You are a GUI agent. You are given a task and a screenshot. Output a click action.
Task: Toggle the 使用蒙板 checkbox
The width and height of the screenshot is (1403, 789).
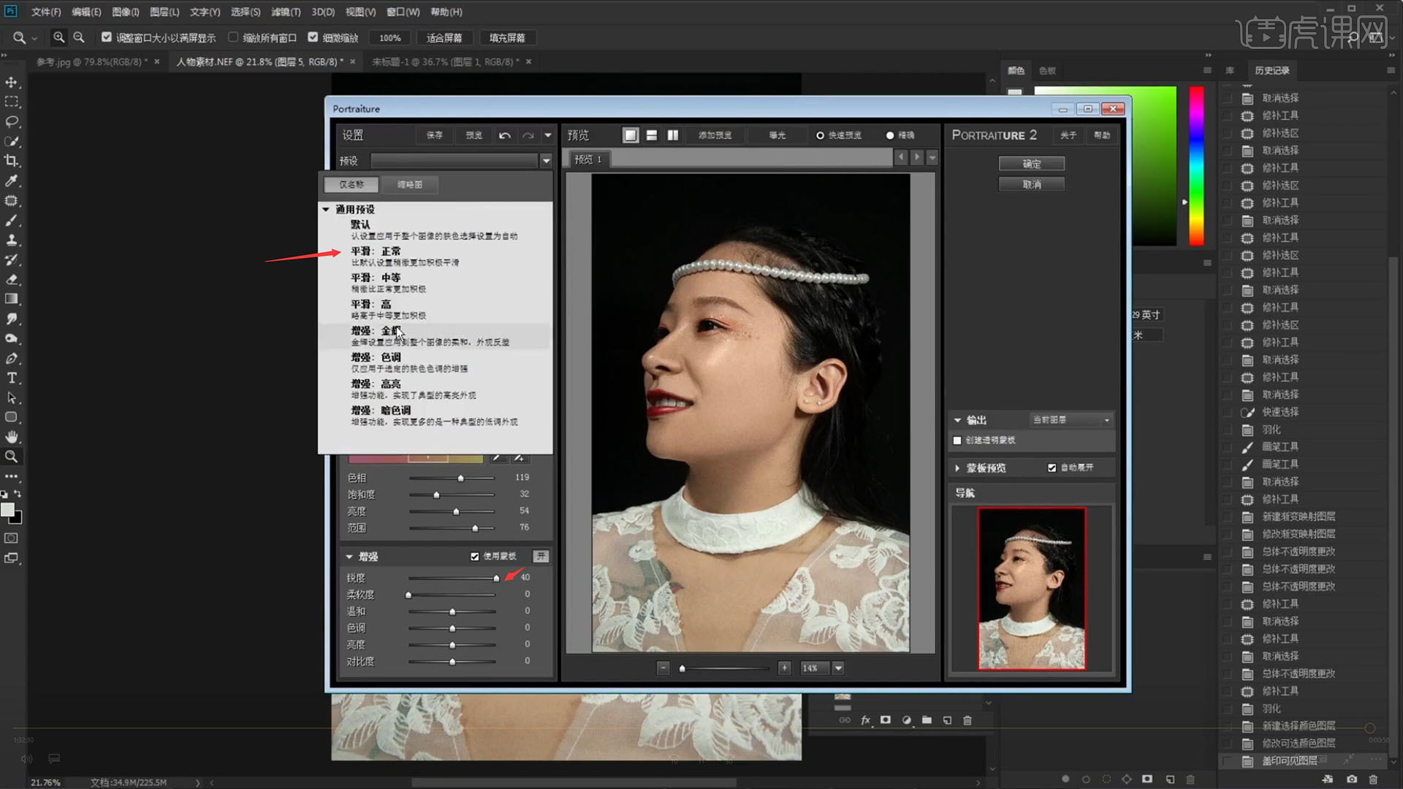(475, 557)
